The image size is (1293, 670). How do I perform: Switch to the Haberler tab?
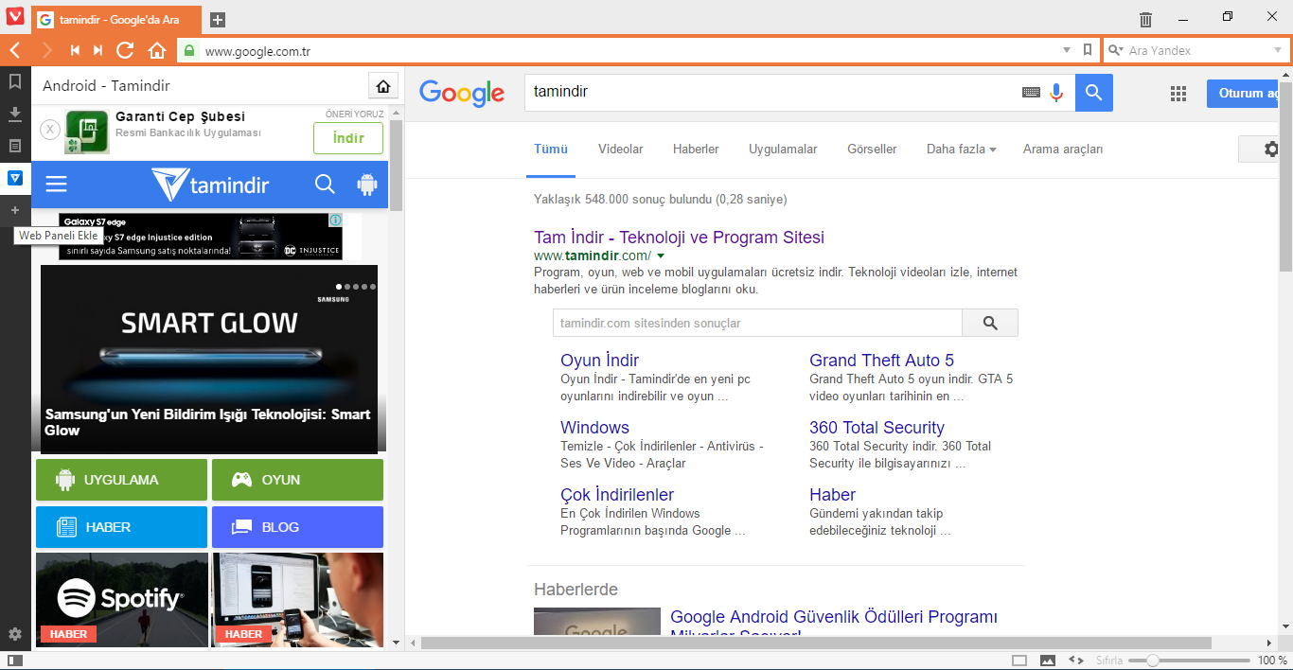point(696,149)
